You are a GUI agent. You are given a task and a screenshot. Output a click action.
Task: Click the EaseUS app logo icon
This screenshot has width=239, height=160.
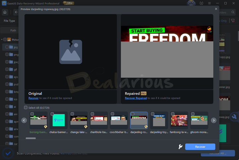click(x=4, y=3)
